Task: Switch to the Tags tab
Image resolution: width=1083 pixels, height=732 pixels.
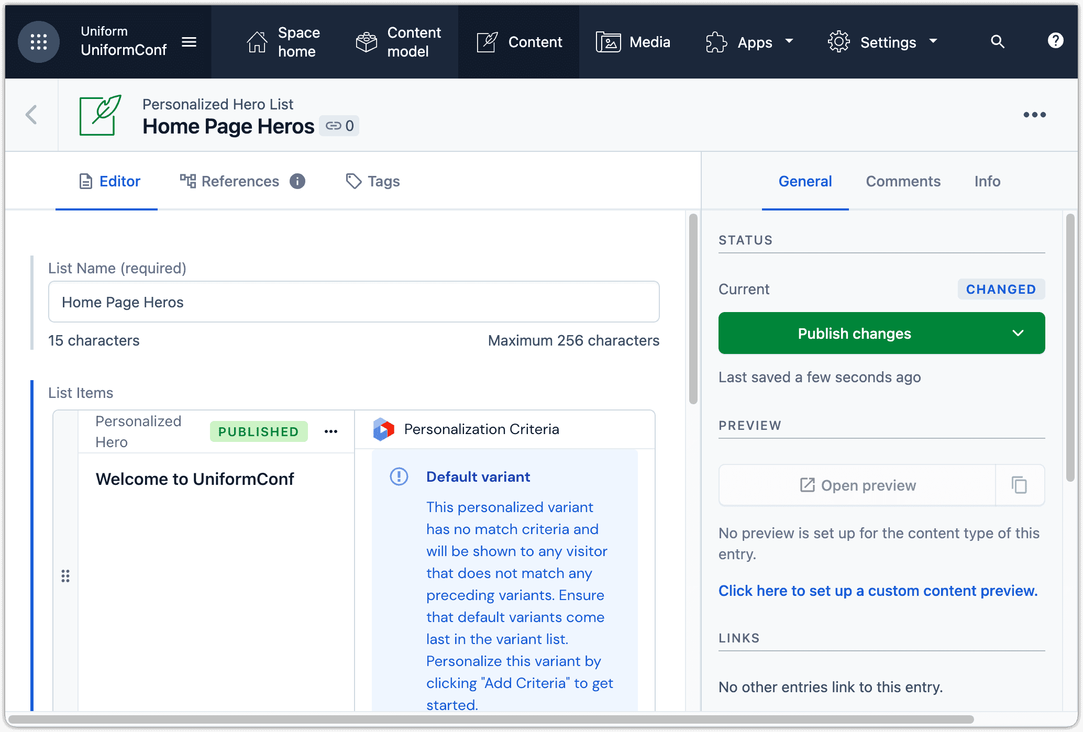Action: [x=373, y=181]
